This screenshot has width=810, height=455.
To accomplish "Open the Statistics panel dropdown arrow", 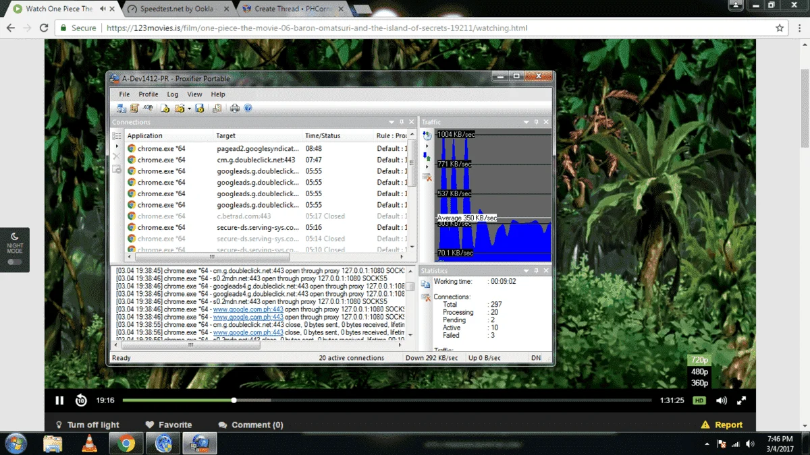I will pyautogui.click(x=526, y=271).
